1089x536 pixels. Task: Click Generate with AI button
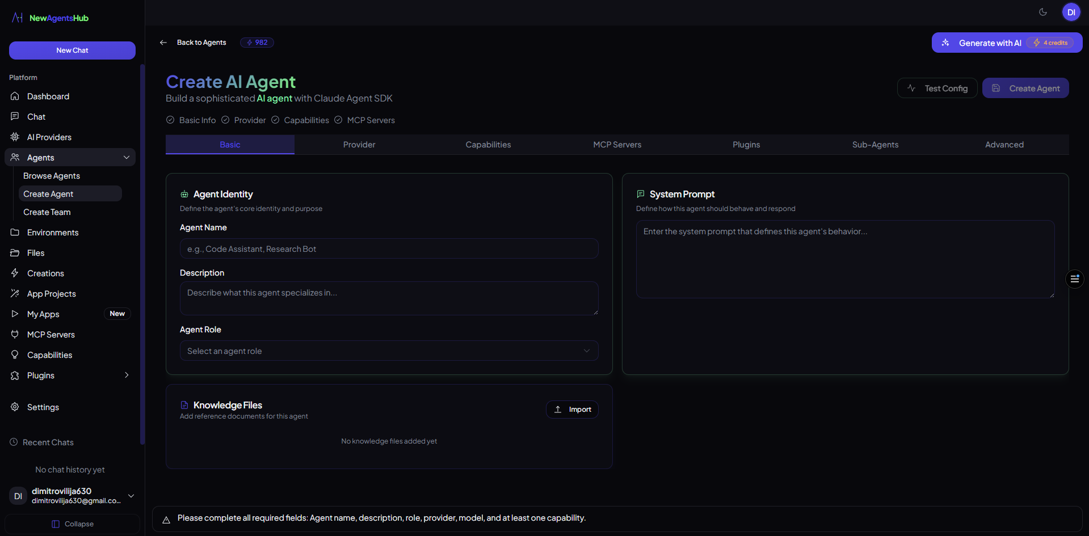(1007, 43)
